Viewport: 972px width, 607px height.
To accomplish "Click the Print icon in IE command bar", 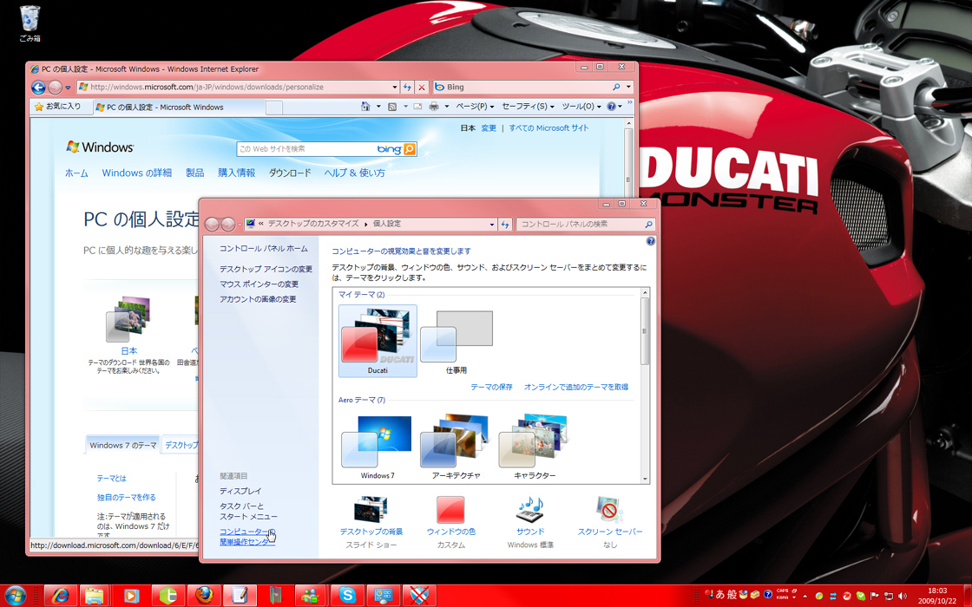I will [x=434, y=107].
